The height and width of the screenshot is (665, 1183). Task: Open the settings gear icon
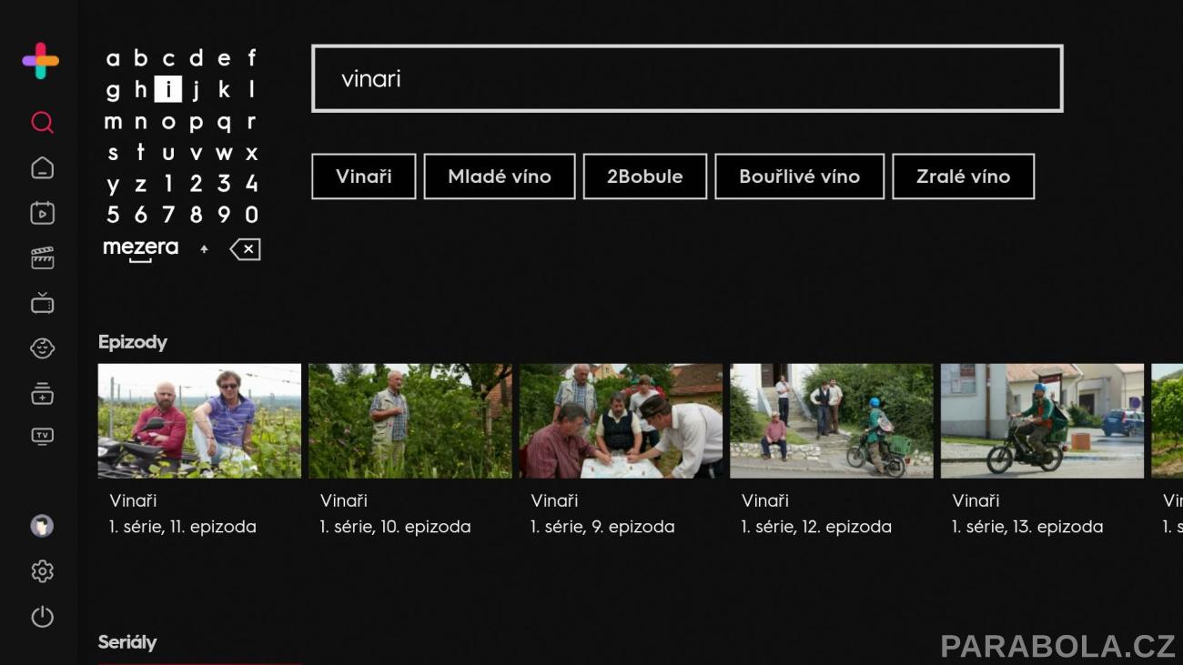42,571
